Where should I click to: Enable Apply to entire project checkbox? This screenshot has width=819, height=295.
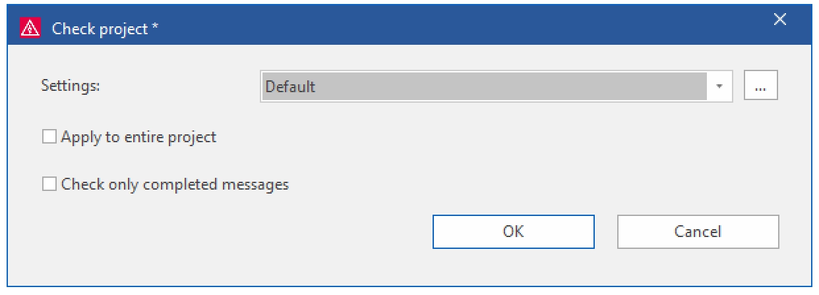pos(49,138)
